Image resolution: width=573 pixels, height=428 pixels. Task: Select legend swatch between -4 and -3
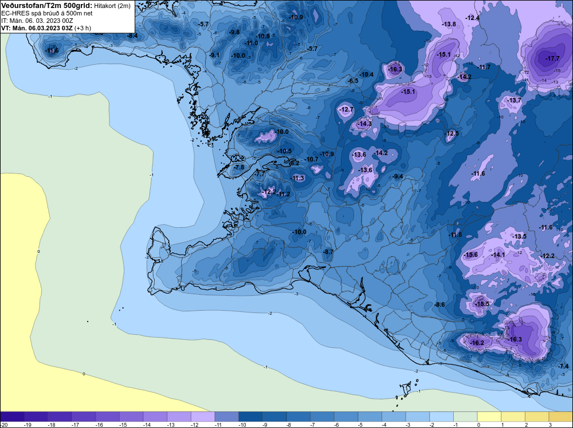coord(394,417)
